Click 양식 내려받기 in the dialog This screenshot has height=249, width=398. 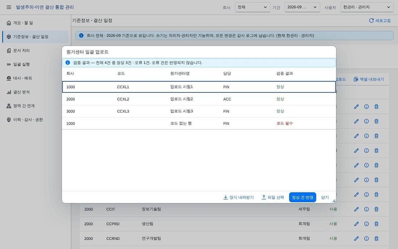238,197
